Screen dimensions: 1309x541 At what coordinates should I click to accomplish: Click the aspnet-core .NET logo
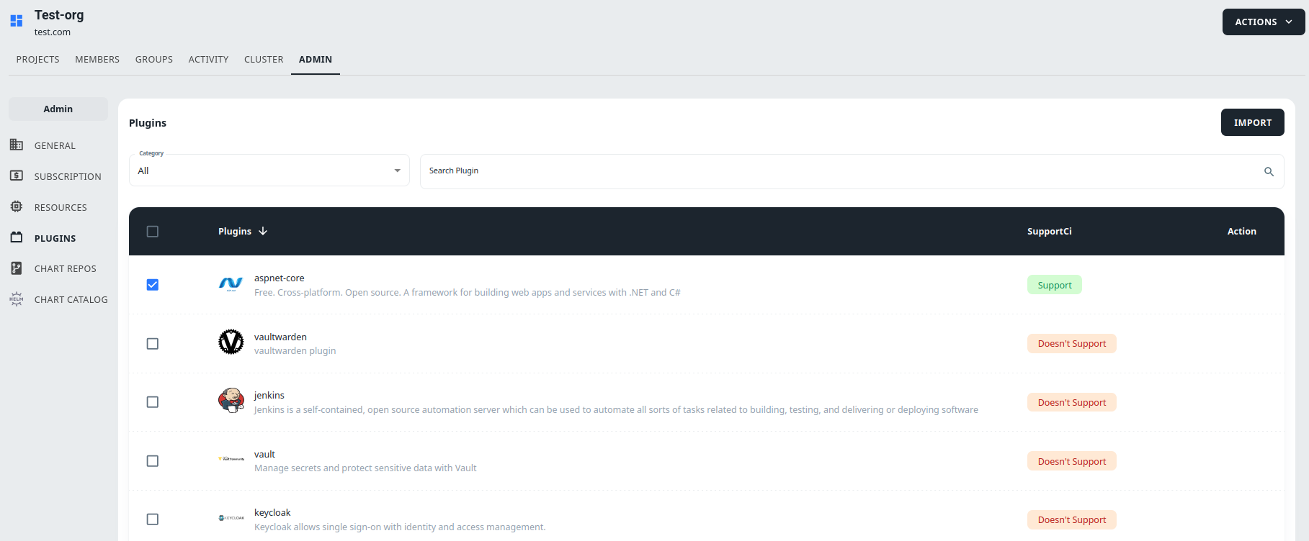231,285
